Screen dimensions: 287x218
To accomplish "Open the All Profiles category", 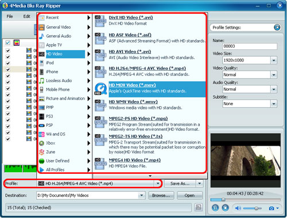I will [64, 170].
